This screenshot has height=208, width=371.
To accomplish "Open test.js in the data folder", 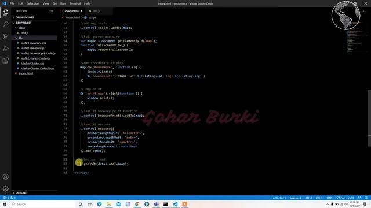I will [24, 33].
